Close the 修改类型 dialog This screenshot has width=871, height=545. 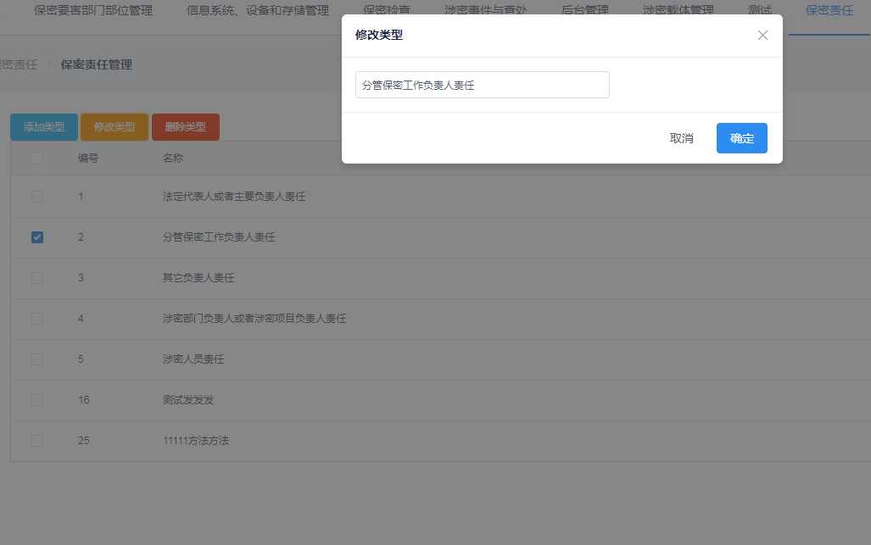762,35
